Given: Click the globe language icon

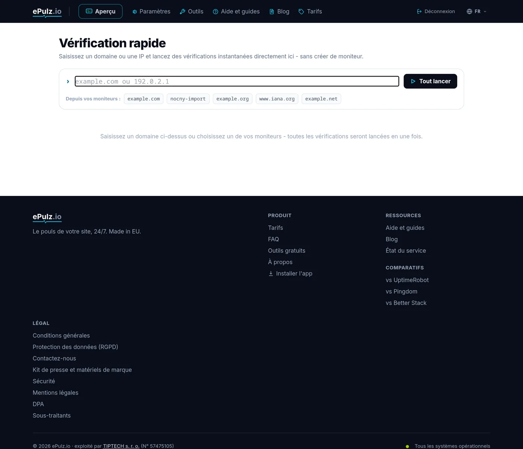Looking at the screenshot, I should coord(470,12).
